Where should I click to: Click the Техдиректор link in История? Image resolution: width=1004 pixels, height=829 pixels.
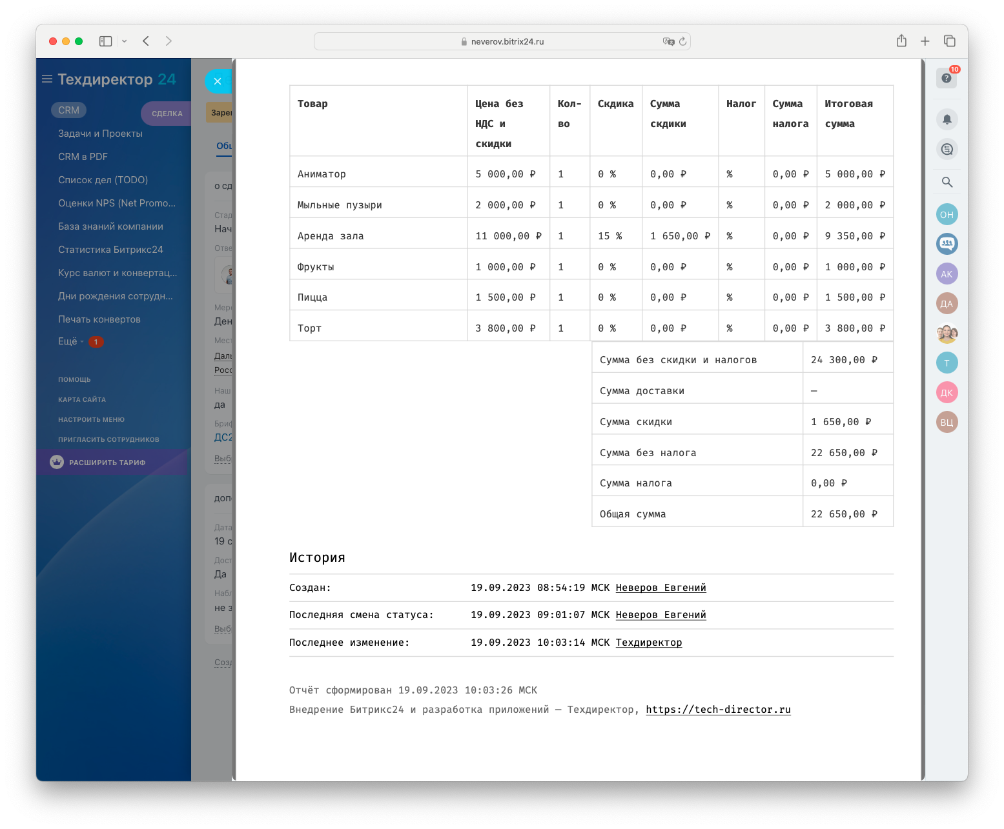pyautogui.click(x=648, y=643)
